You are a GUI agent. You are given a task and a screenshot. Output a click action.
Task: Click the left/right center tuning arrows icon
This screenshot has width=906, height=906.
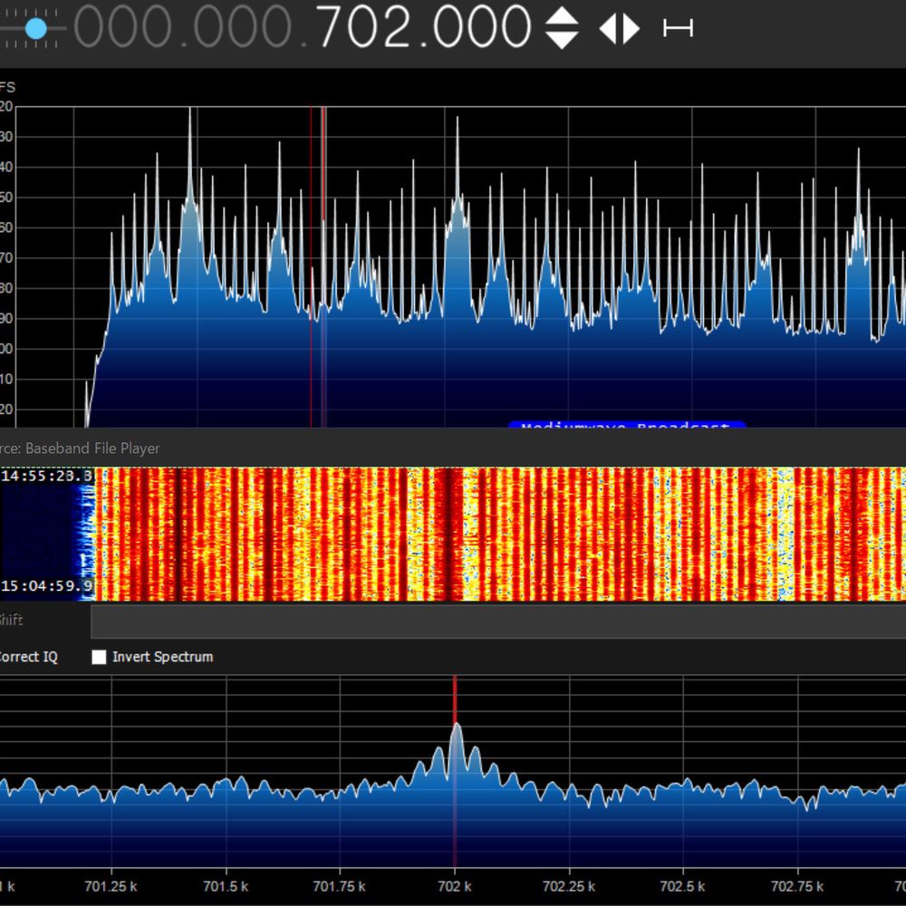click(620, 28)
